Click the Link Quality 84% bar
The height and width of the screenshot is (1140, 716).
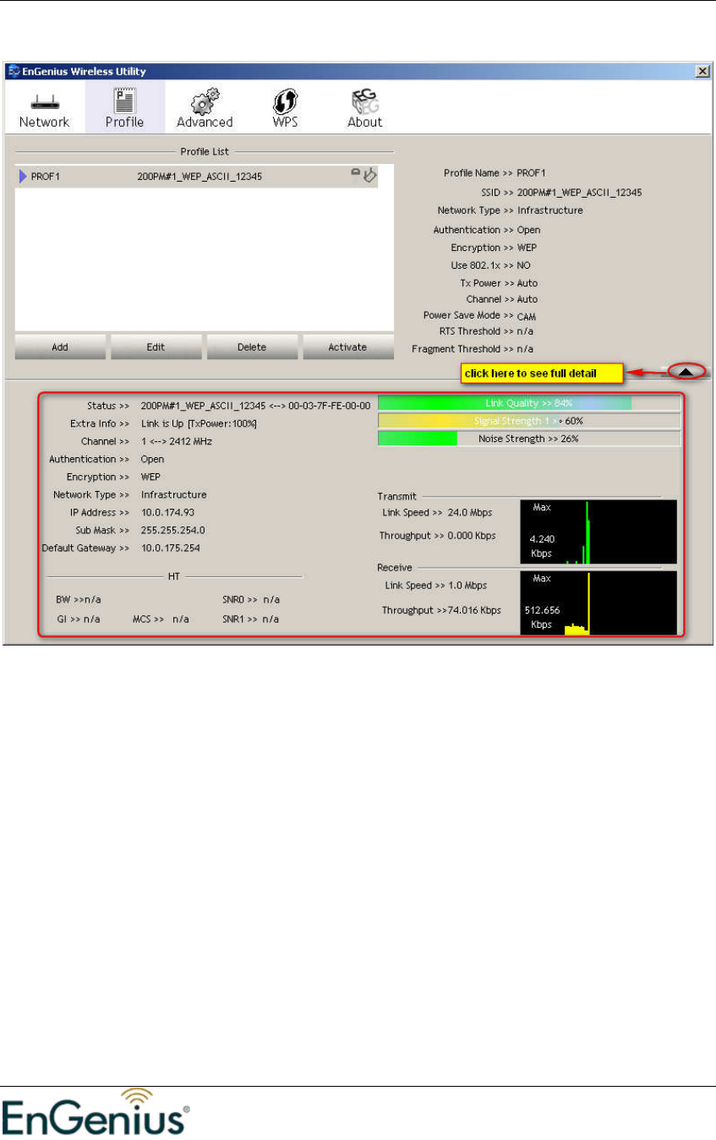(529, 403)
